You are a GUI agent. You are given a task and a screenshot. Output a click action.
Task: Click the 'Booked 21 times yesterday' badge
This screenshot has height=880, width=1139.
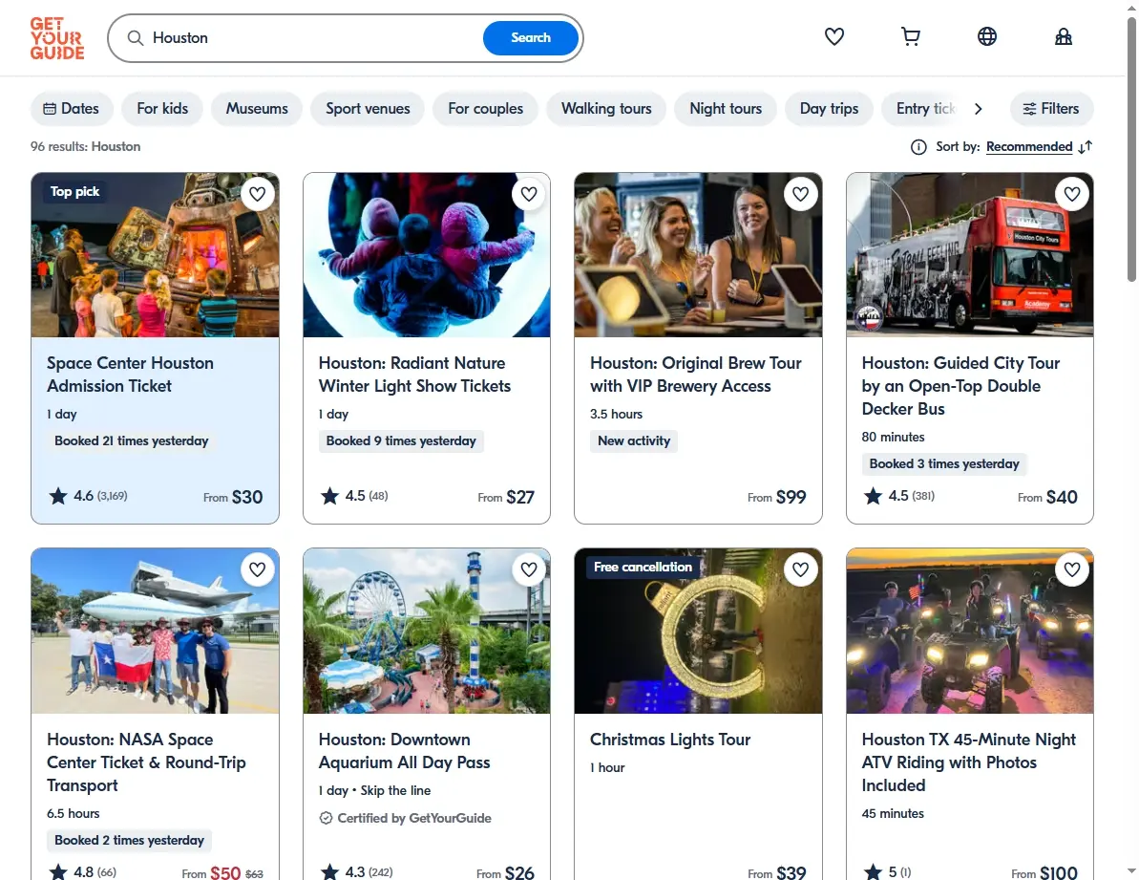coord(132,441)
